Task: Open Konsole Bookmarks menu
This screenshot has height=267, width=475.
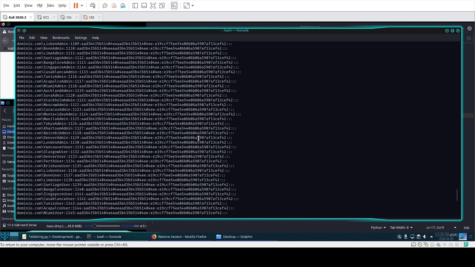Action: click(x=61, y=37)
